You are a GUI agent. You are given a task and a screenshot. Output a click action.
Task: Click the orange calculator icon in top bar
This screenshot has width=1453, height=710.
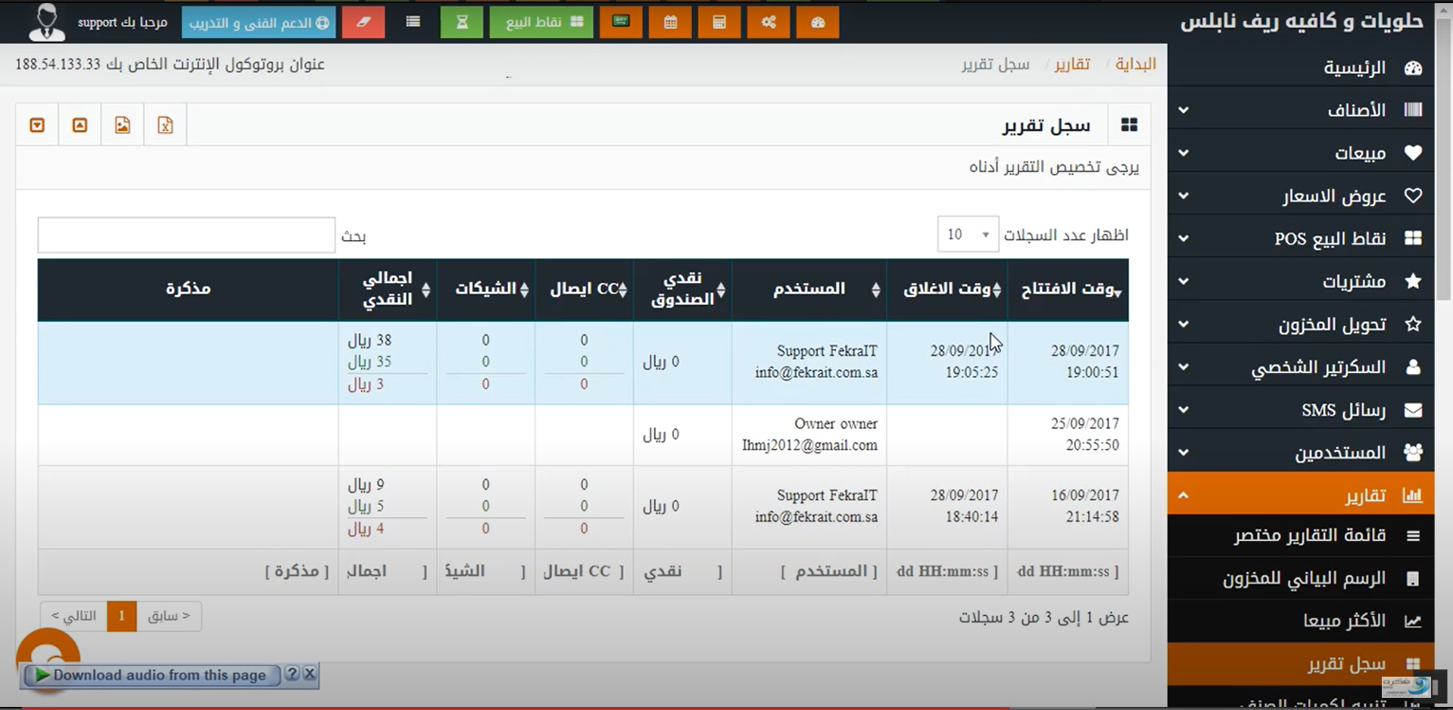click(719, 23)
